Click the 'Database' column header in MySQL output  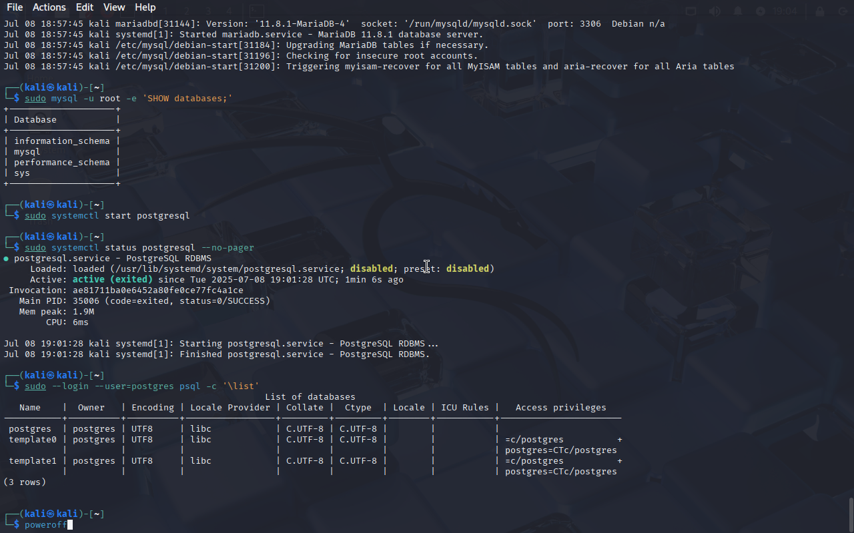click(x=35, y=120)
